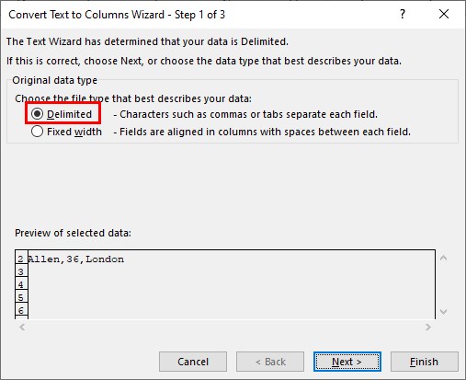Screen dimensions: 466x380
Task: Select the Allen,36,London preview line
Action: [x=76, y=259]
